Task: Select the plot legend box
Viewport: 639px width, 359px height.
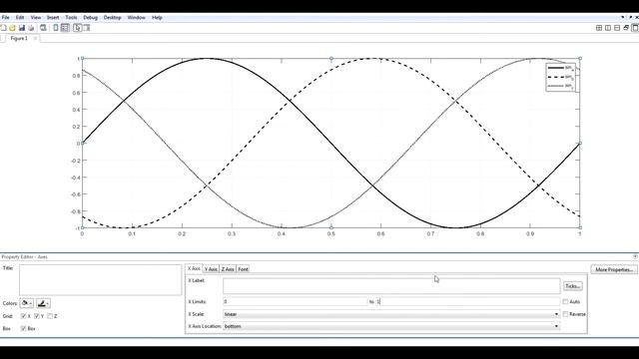Action: pyautogui.click(x=561, y=77)
